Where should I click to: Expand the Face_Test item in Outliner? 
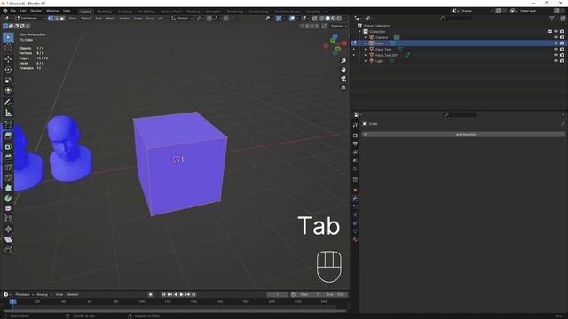pos(366,50)
